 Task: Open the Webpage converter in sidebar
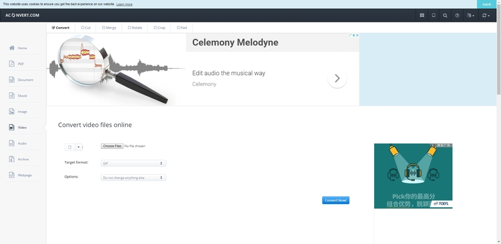tap(24, 175)
